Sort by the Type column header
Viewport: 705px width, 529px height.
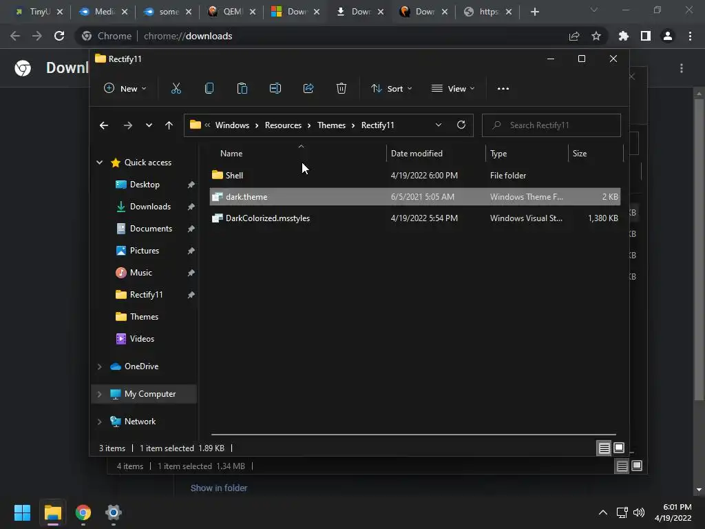527,154
